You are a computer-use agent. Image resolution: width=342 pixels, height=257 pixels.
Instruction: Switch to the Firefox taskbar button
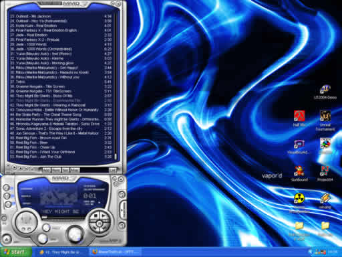[116, 252]
